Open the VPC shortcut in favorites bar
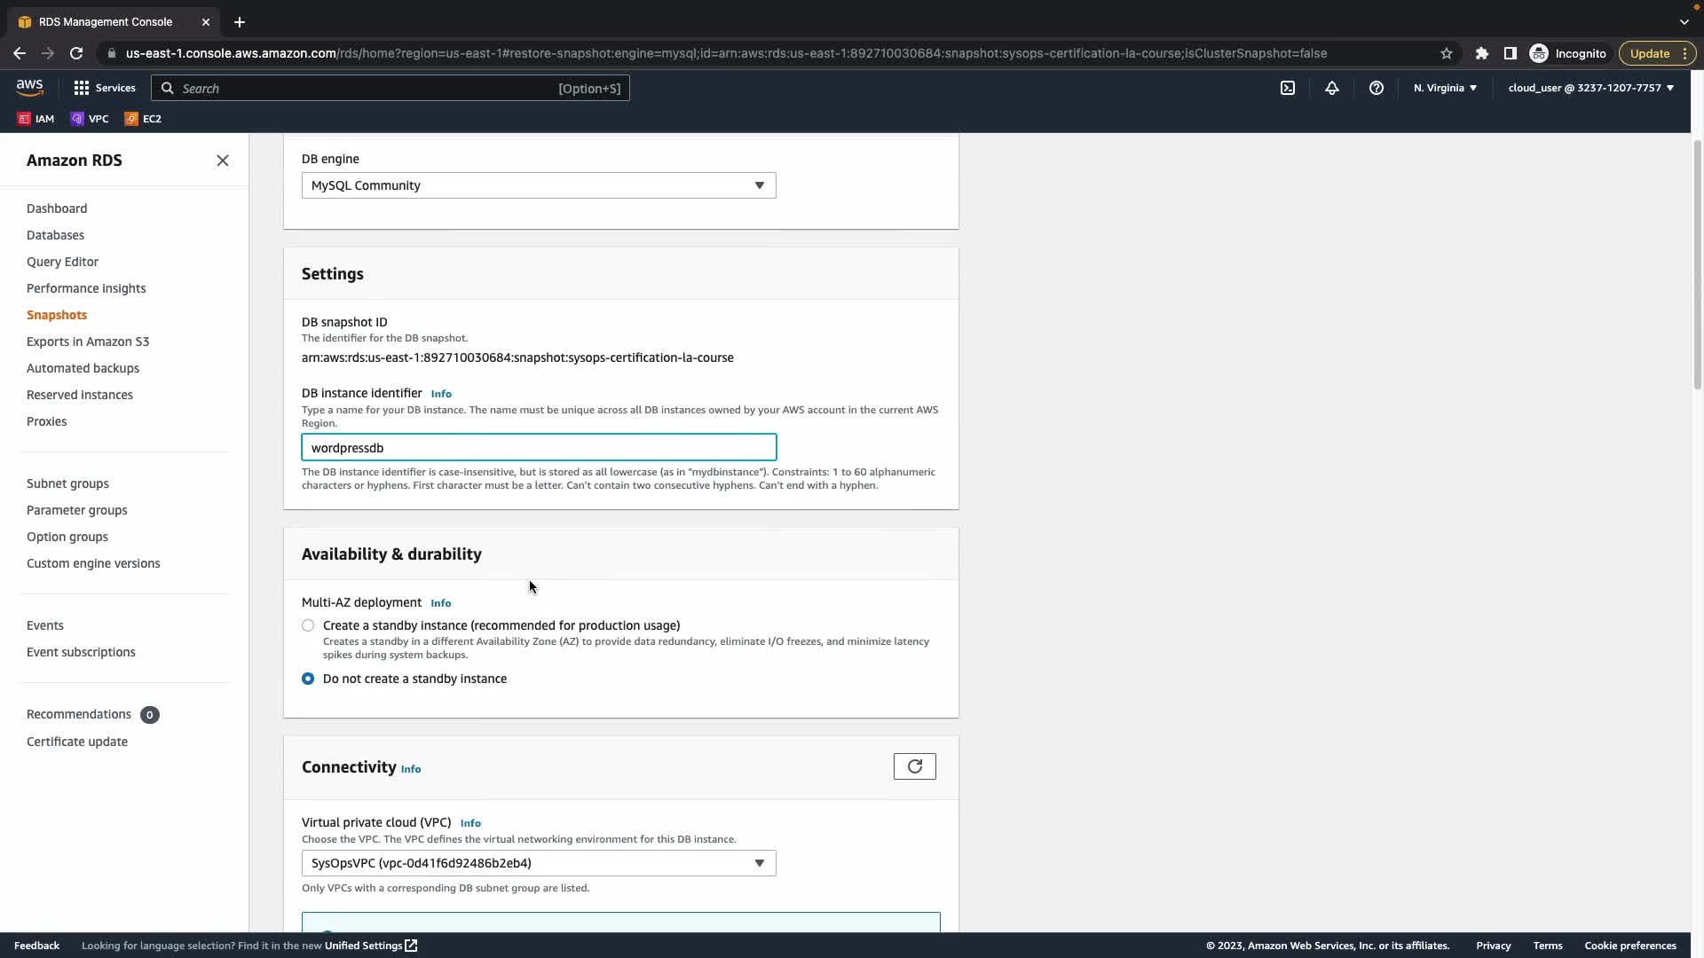Viewport: 1704px width, 958px height. click(90, 119)
